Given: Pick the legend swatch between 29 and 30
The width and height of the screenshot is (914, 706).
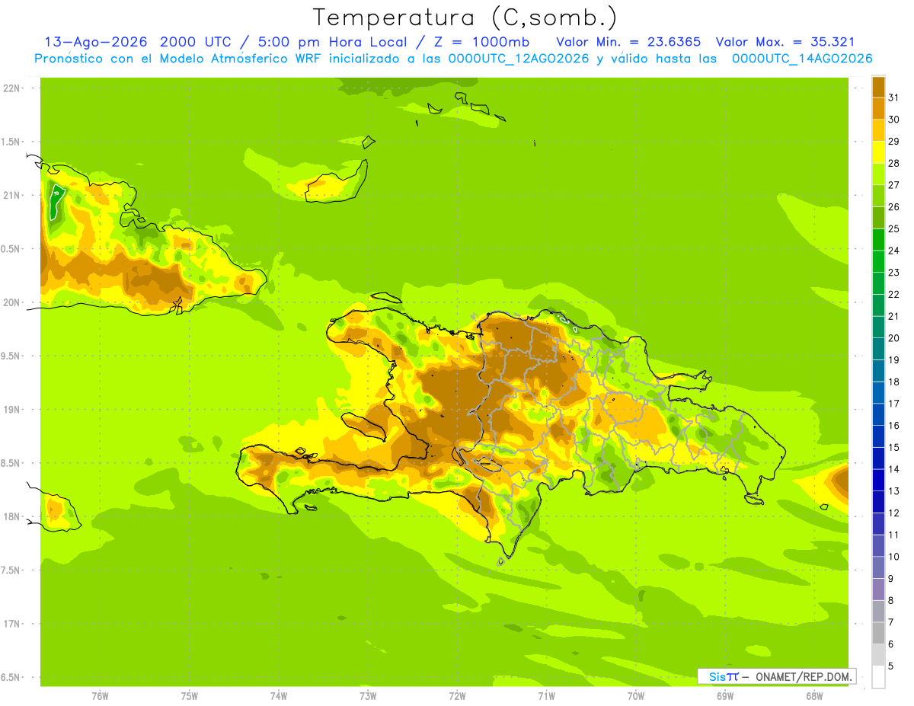Looking at the screenshot, I should pos(878,130).
